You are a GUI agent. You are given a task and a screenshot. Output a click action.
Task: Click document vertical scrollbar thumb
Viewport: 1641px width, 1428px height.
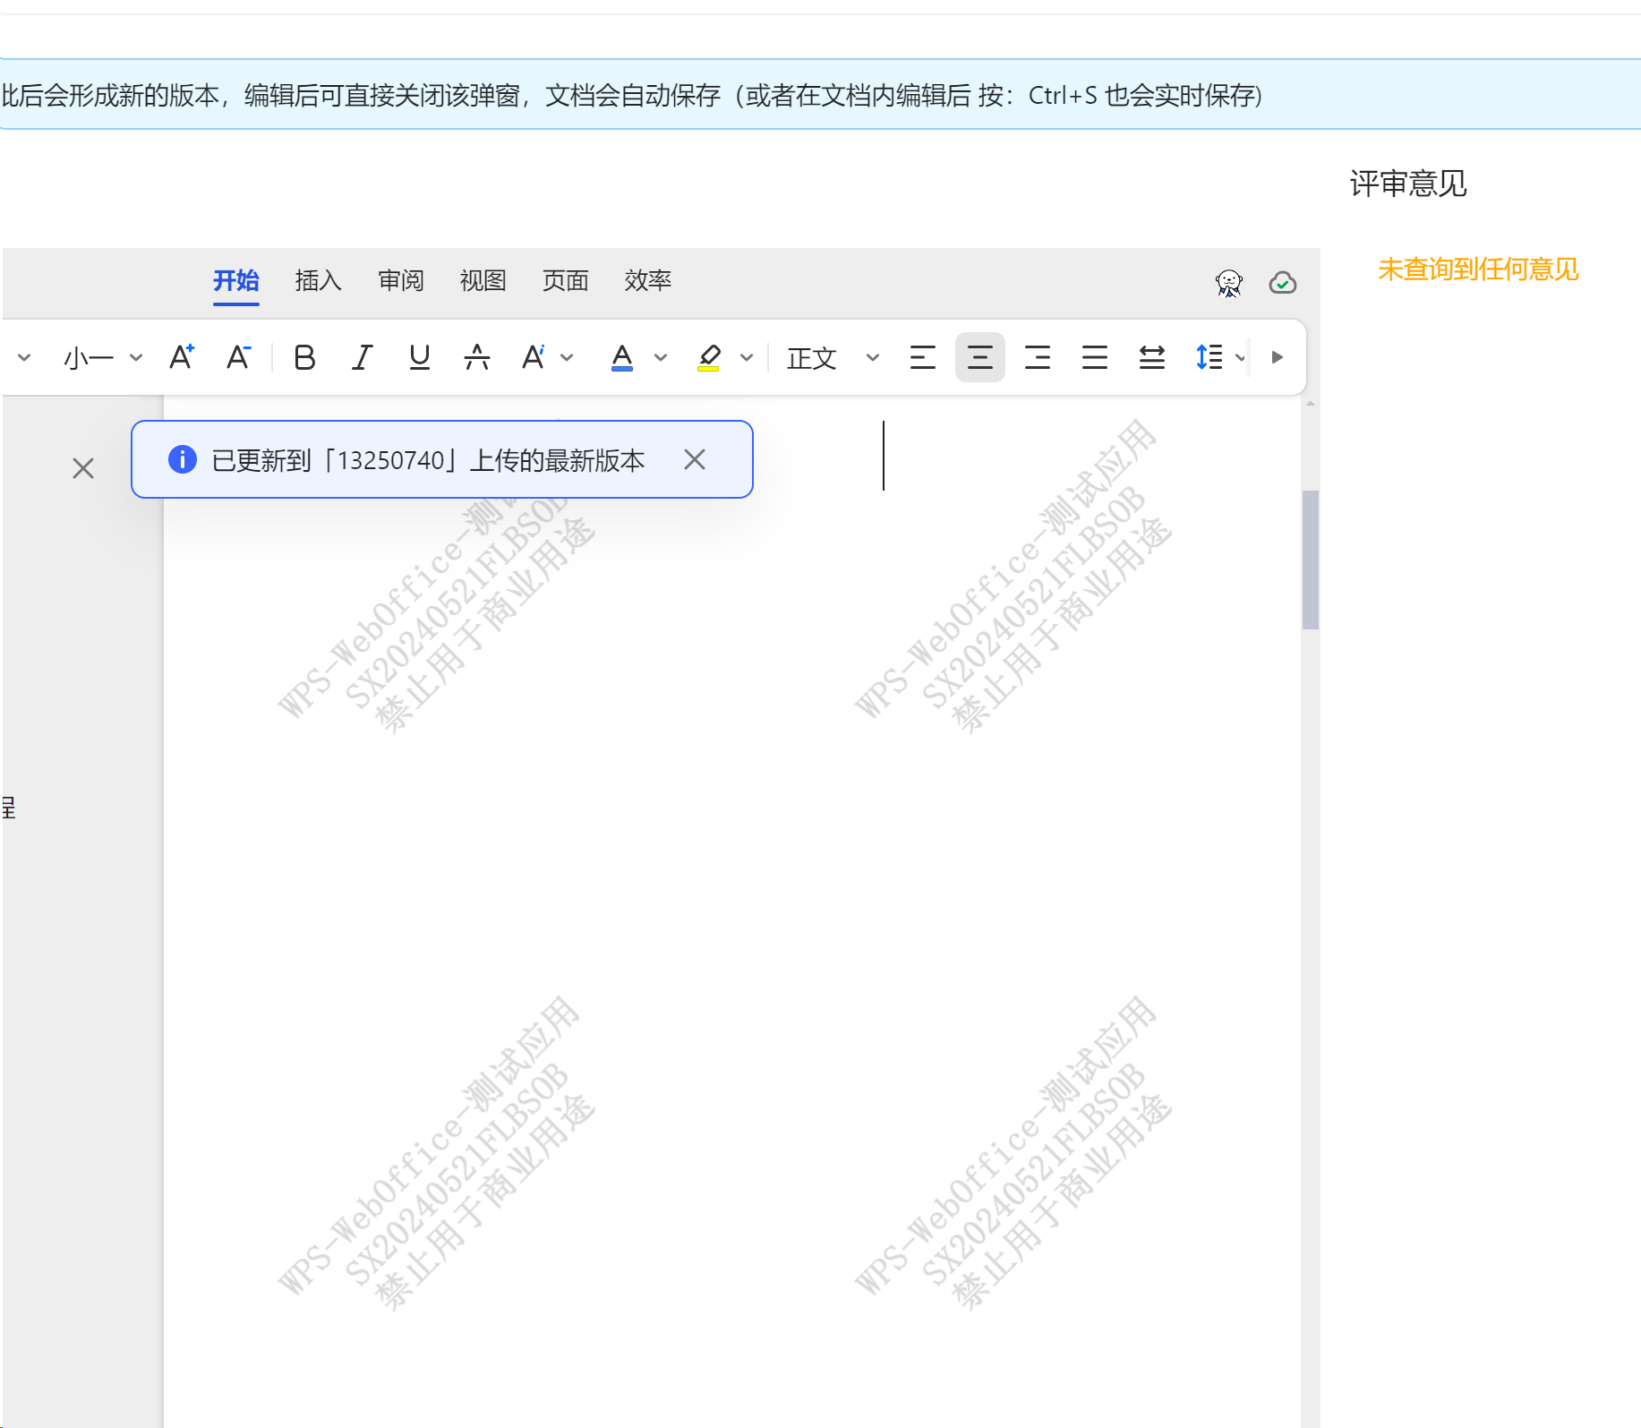tap(1311, 560)
